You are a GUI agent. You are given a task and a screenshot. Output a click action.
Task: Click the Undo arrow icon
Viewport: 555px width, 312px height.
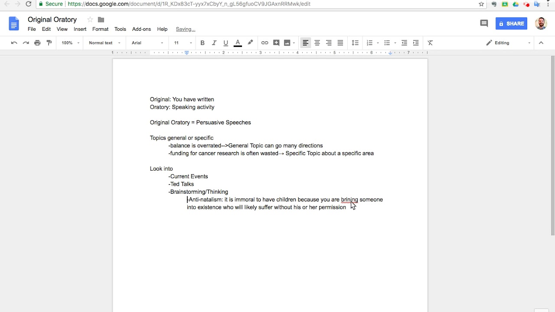coord(14,43)
